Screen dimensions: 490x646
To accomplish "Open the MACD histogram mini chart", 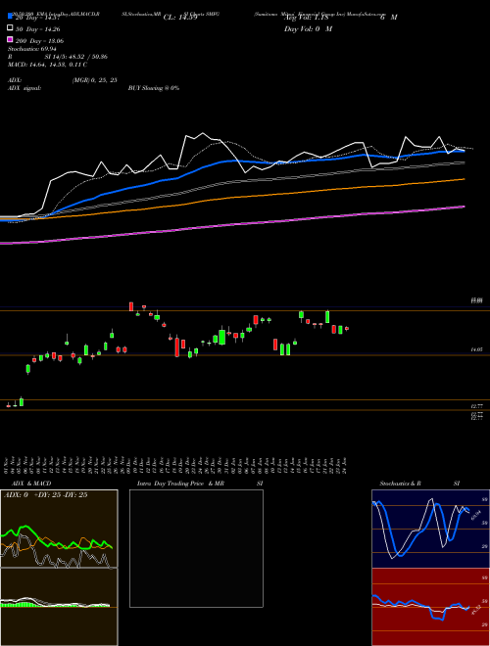I will coord(59,607).
